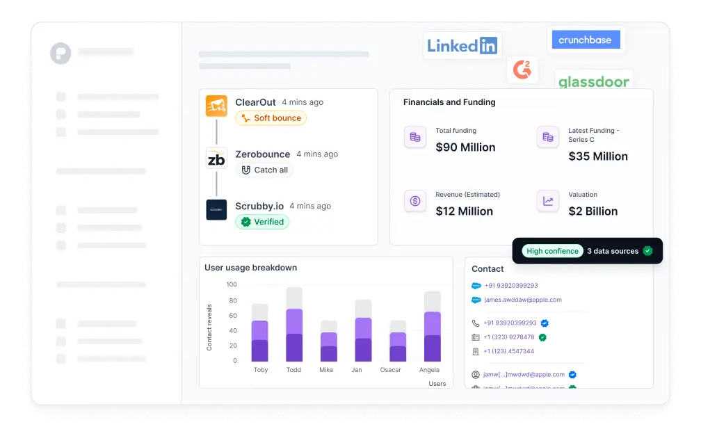Click the Scrubby.io logo icon
The image size is (701, 445).
pyautogui.click(x=216, y=210)
